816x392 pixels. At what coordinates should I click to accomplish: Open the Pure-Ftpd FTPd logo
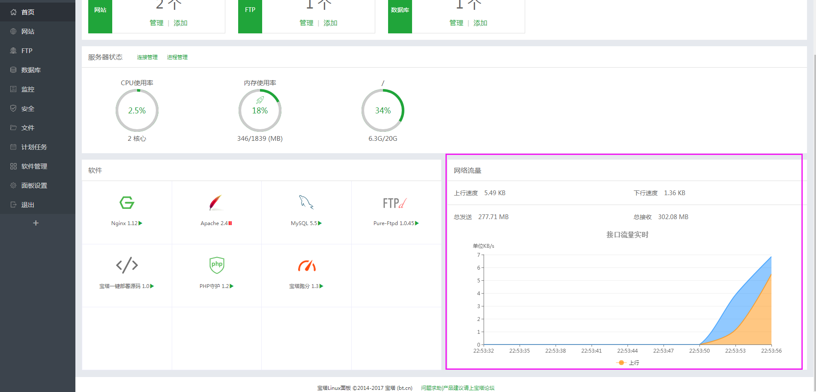pos(395,203)
